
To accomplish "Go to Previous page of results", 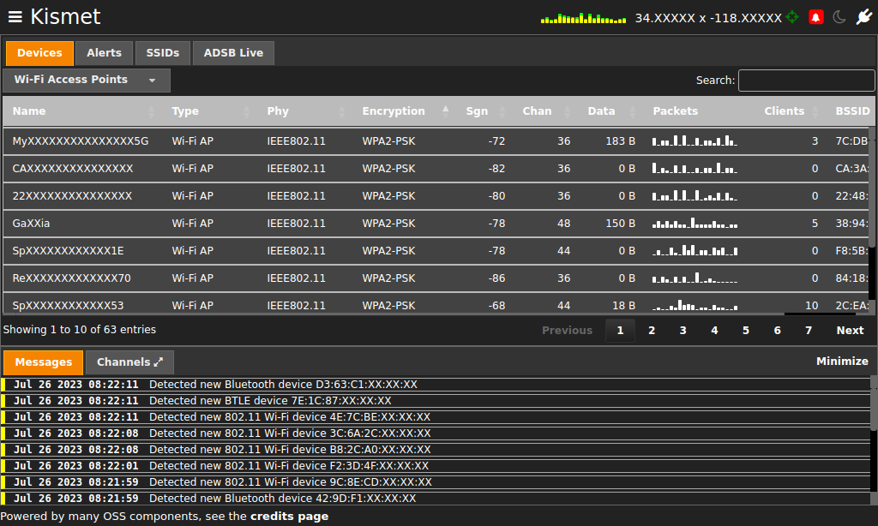I will 567,330.
